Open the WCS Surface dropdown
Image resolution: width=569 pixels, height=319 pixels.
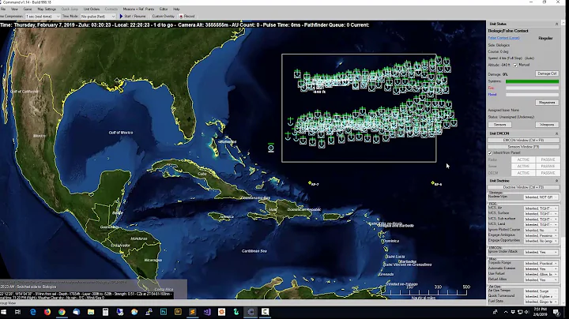click(x=541, y=214)
